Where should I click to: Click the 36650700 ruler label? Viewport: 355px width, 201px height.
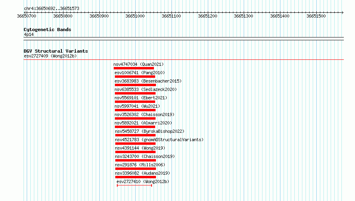point(26,16)
